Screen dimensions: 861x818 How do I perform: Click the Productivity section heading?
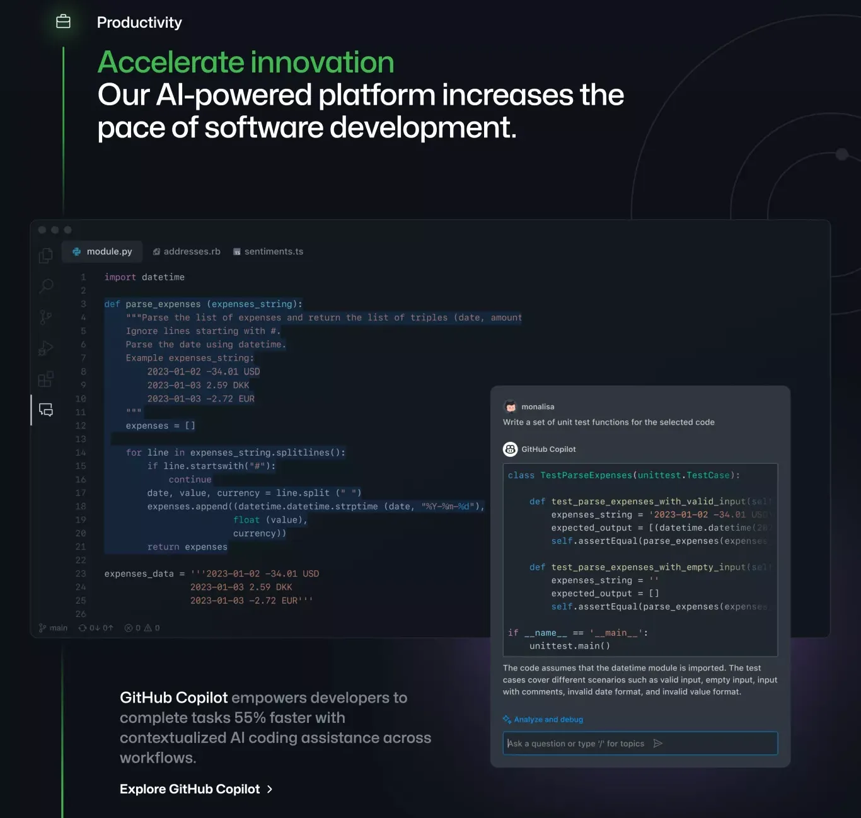(x=139, y=23)
